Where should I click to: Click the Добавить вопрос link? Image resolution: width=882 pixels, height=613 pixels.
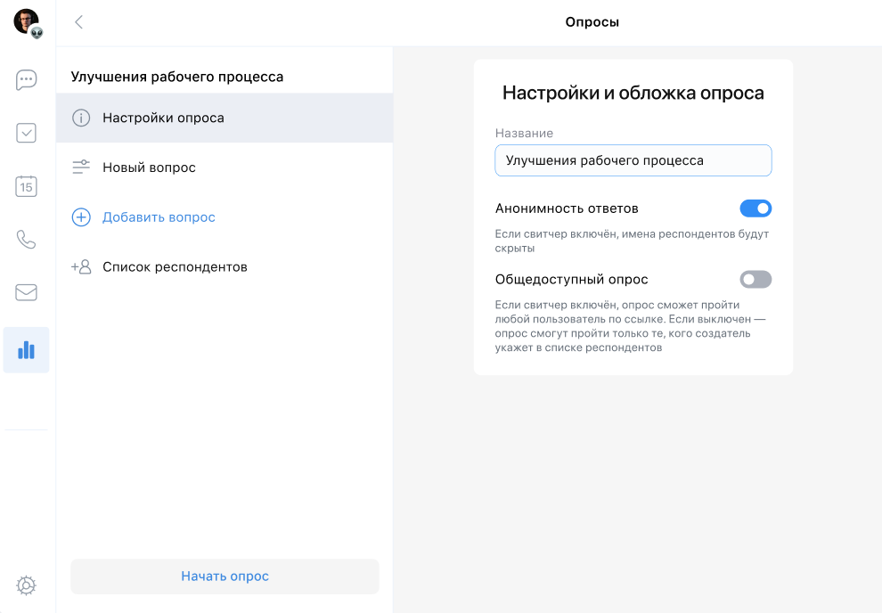[x=159, y=217]
